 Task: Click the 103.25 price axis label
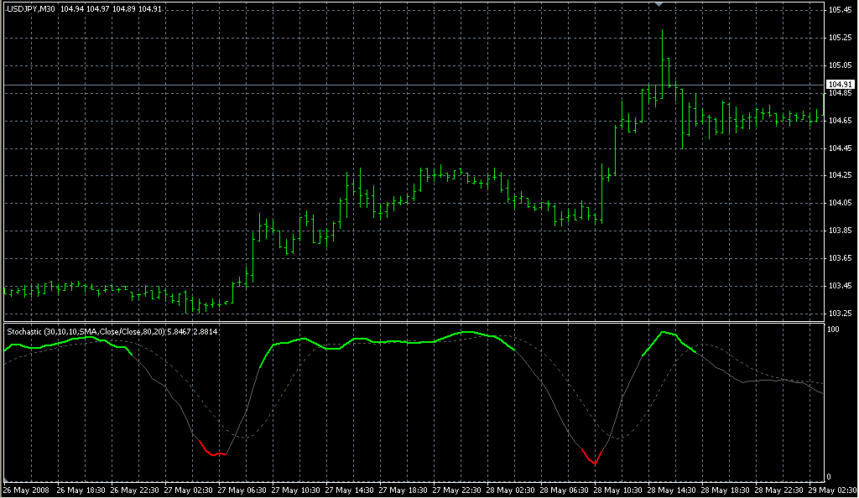(x=839, y=313)
